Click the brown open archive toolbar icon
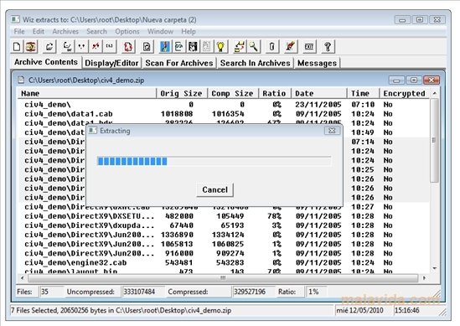Screen dimensions: 460x326 pyautogui.click(x=31, y=47)
